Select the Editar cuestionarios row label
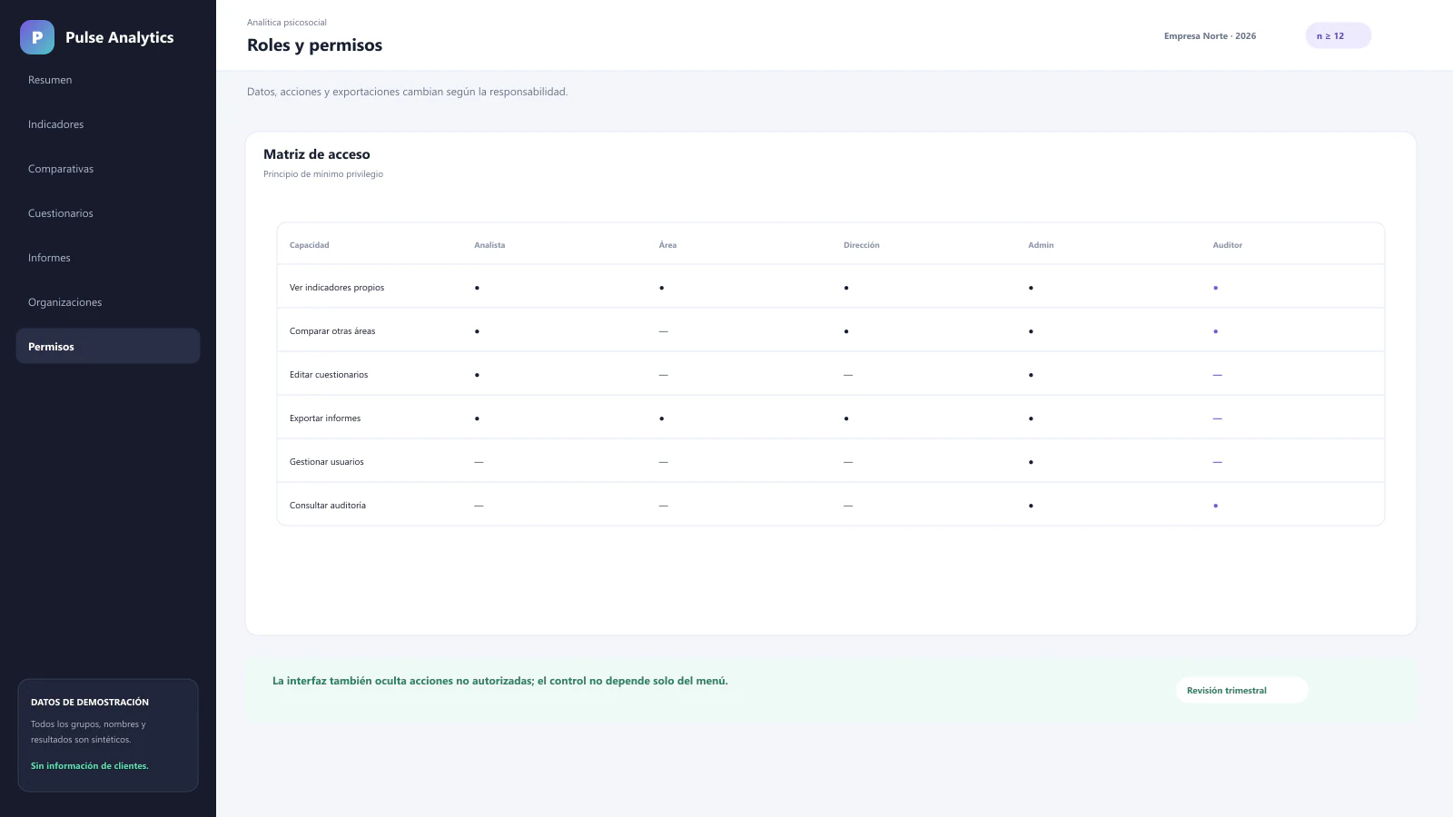This screenshot has height=817, width=1453. pos(329,375)
